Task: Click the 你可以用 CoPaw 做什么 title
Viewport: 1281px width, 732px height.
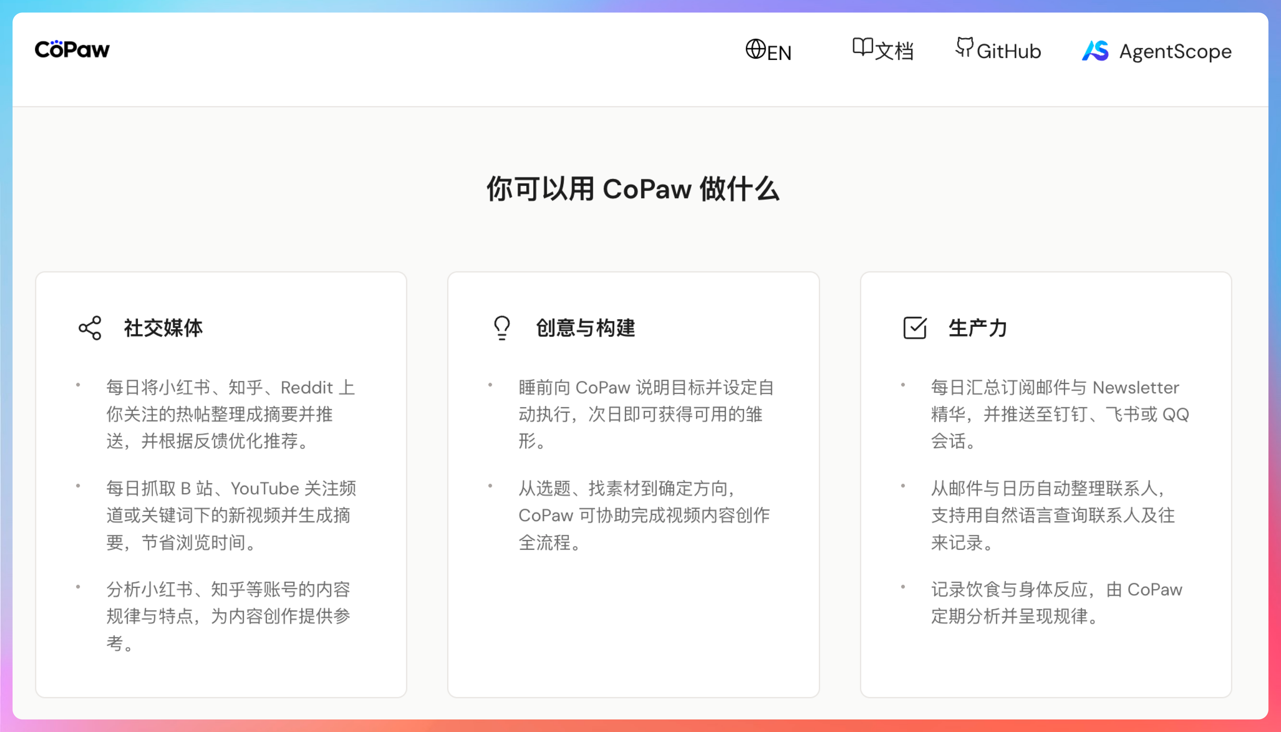Action: click(x=633, y=189)
